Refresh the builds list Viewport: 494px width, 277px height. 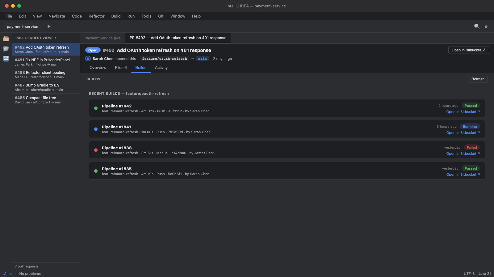pos(478,79)
